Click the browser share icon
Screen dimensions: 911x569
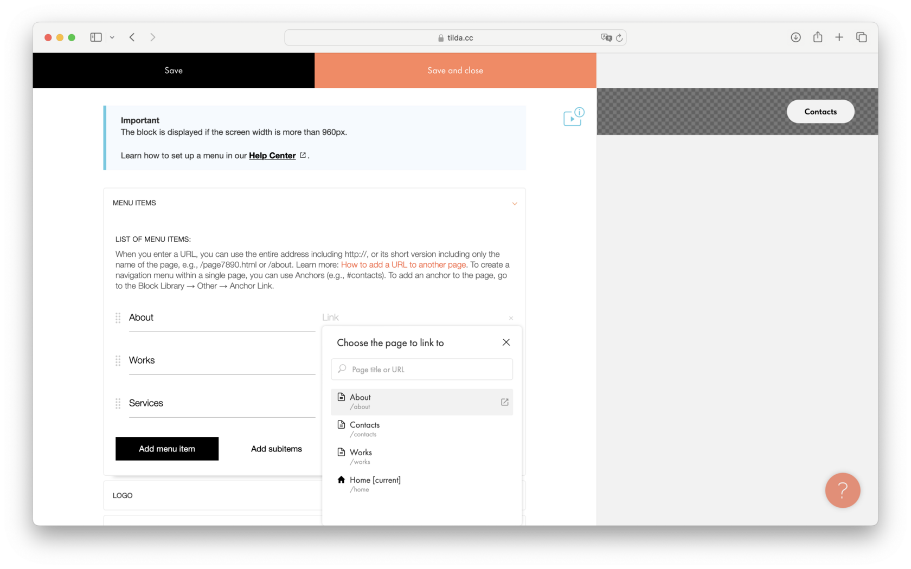click(x=817, y=37)
